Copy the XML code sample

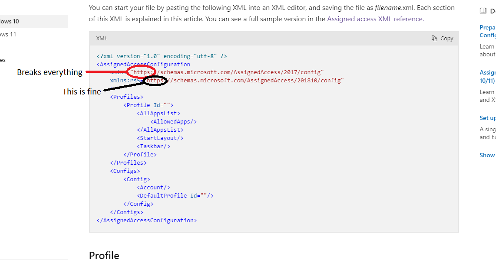coord(443,39)
